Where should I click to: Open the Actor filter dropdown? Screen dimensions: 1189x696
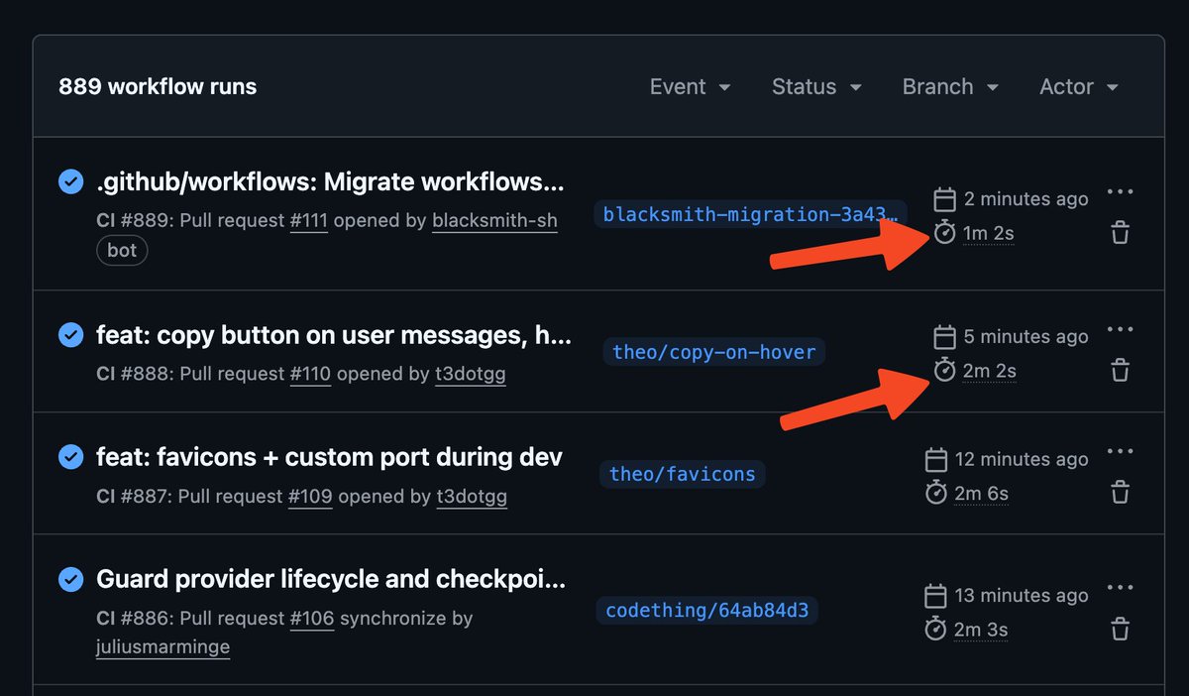[1079, 87]
